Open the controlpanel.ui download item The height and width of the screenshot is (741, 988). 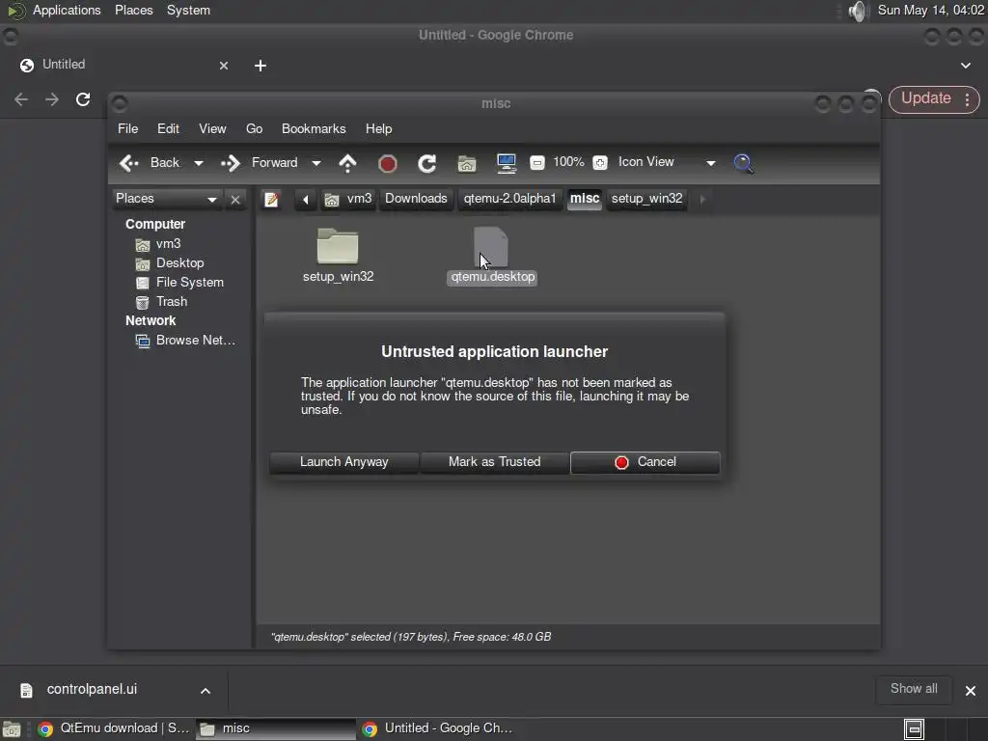(x=92, y=689)
